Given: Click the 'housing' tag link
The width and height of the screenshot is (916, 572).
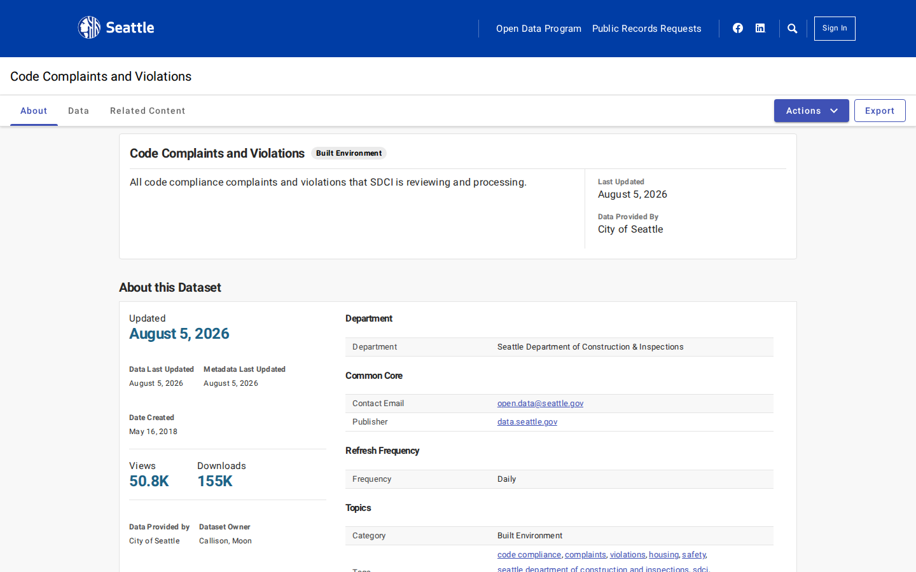Looking at the screenshot, I should click(x=663, y=555).
